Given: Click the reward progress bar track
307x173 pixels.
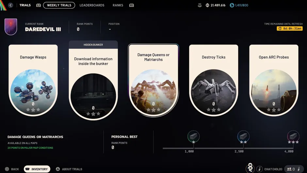Looking at the screenshot, I should pos(228,148).
